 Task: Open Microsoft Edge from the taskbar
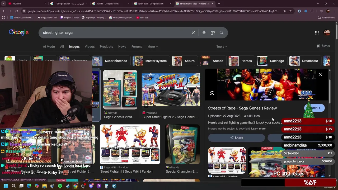point(29,186)
